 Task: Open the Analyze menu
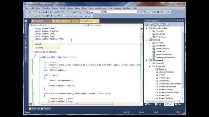tap(117, 8)
